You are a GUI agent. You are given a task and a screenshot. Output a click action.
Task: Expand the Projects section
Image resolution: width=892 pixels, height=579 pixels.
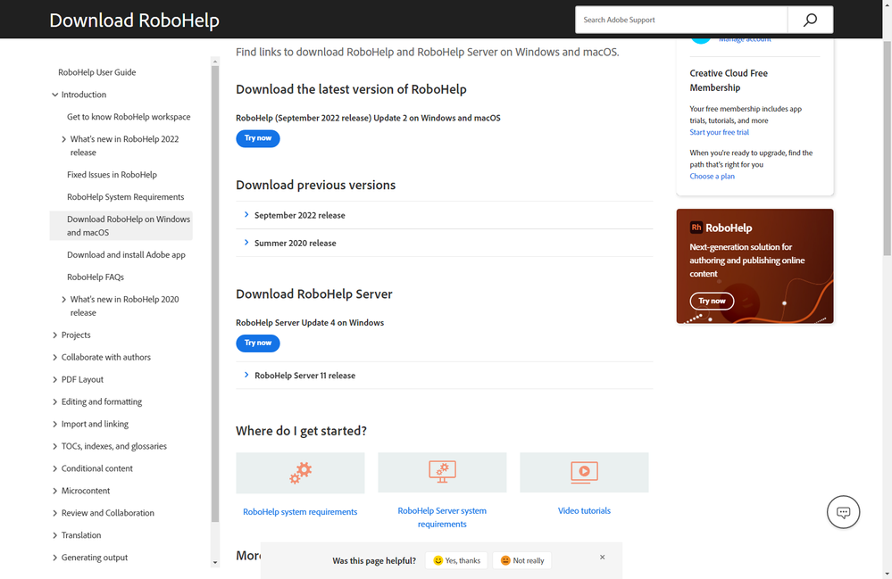[55, 335]
